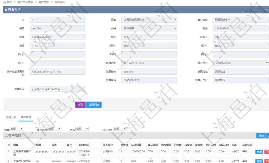View project row 1 with blue 查看 button

(x=259, y=152)
